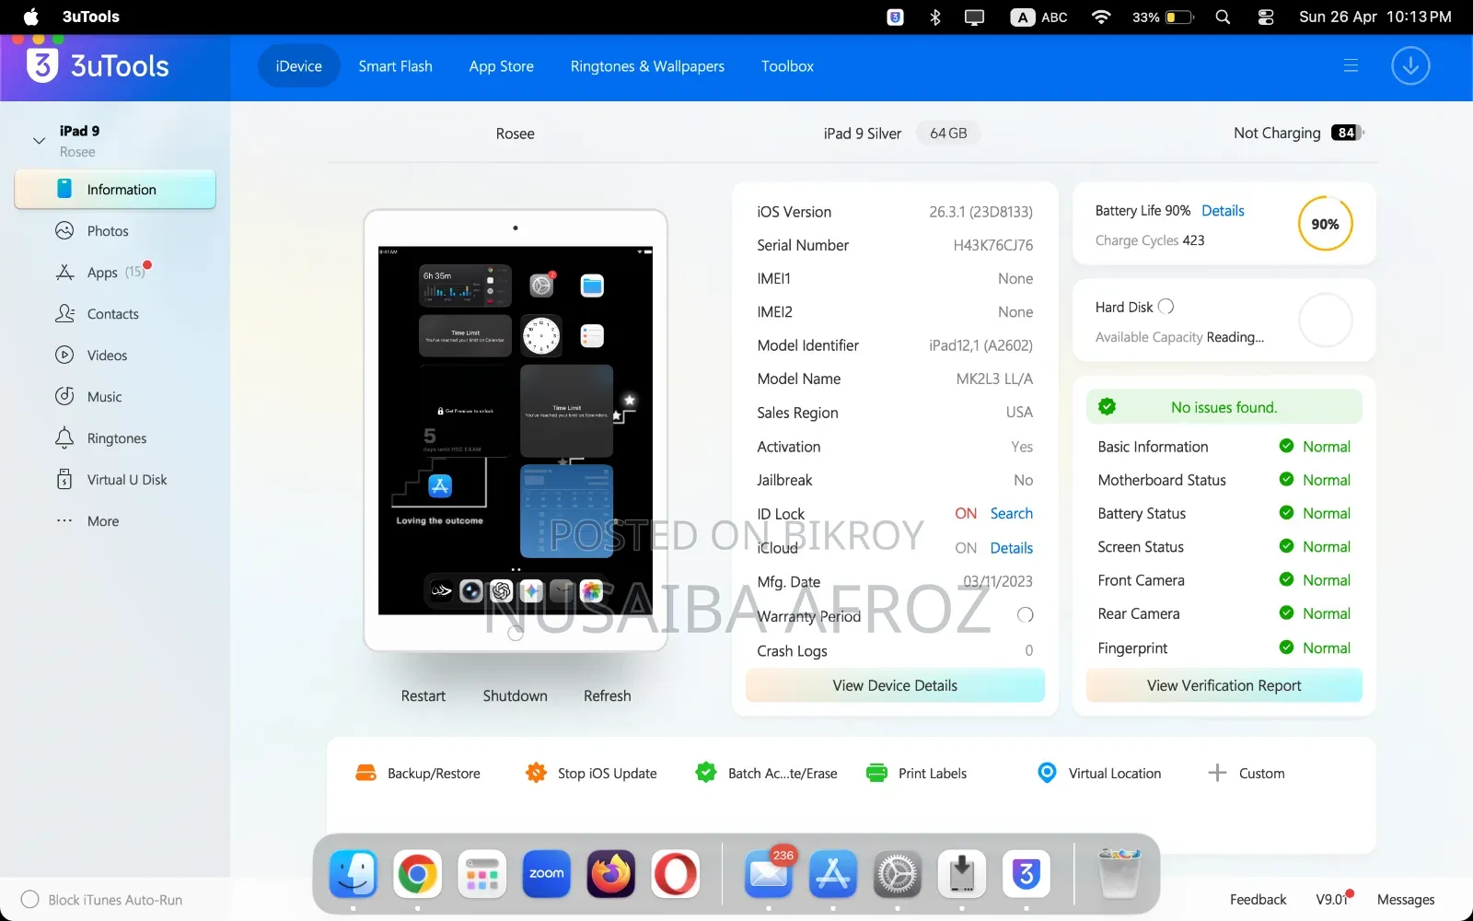The height and width of the screenshot is (921, 1473).
Task: Click the serial number H43K76CJ76
Action: point(992,245)
